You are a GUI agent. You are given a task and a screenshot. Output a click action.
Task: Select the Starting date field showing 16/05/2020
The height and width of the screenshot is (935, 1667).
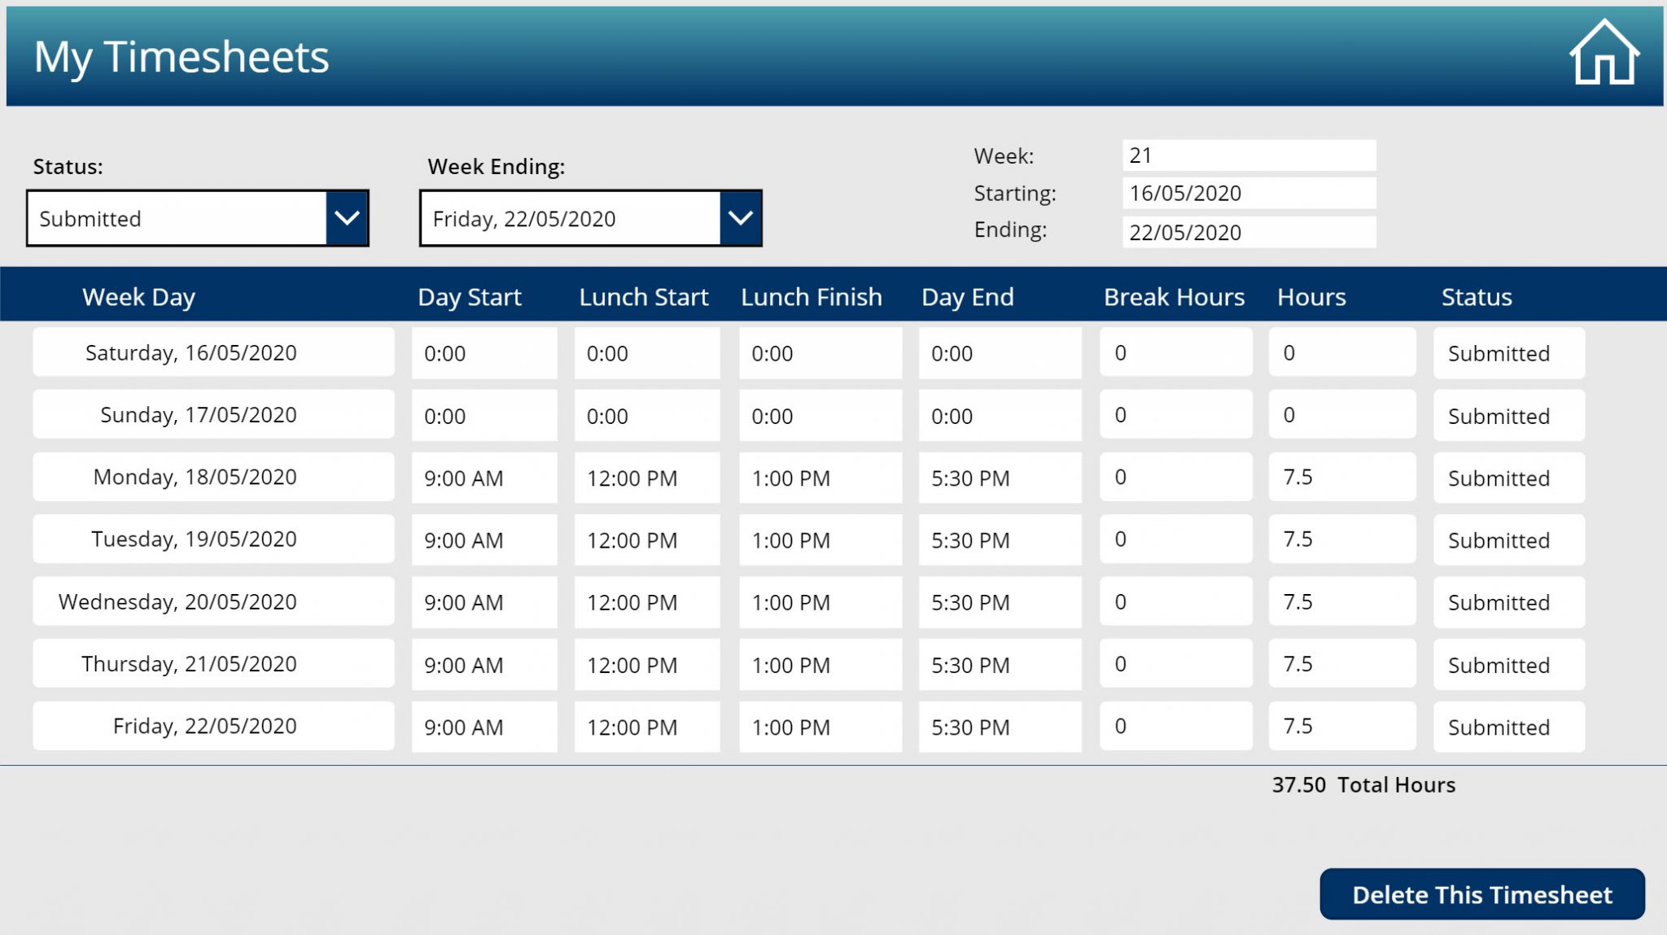click(1249, 193)
